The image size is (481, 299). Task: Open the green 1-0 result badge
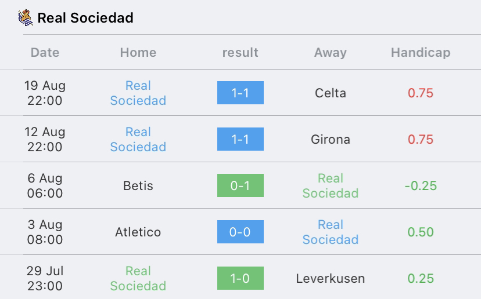pos(240,278)
